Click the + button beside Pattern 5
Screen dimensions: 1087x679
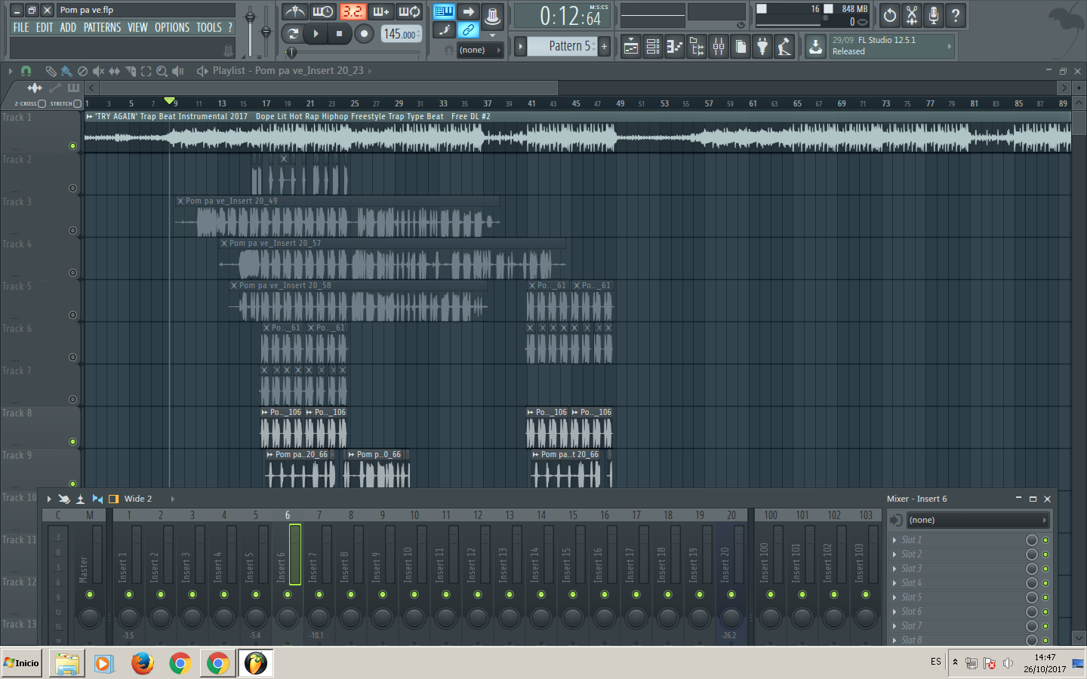(x=604, y=46)
